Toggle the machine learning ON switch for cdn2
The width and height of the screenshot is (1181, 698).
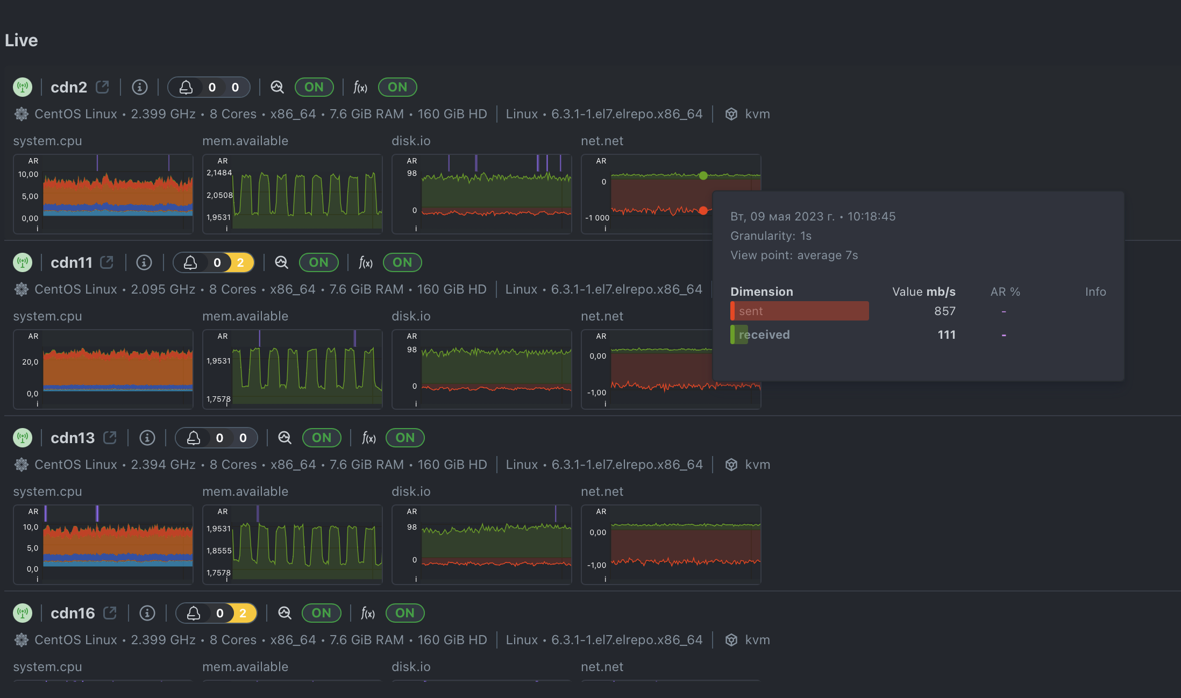[314, 87]
